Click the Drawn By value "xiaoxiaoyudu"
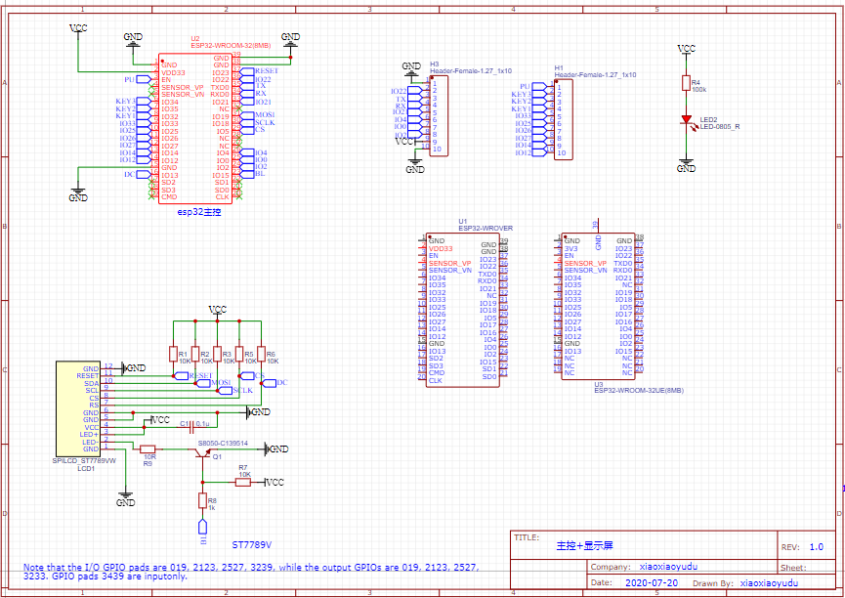The image size is (845, 598). tap(769, 583)
